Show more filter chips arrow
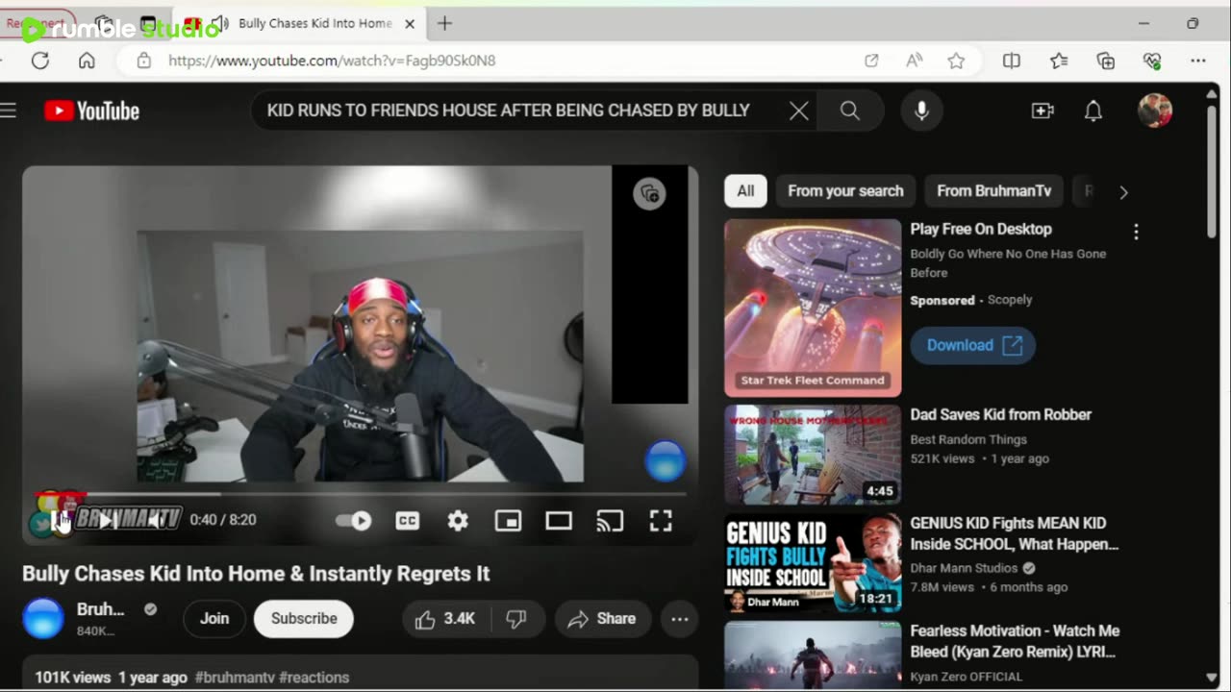 click(1123, 191)
